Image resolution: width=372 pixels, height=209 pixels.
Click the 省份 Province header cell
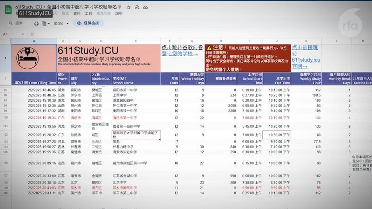click(x=63, y=78)
